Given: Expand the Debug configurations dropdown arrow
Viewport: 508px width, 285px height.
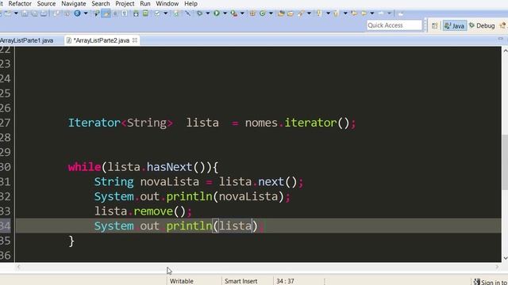Looking at the screenshot, I should point(208,13).
